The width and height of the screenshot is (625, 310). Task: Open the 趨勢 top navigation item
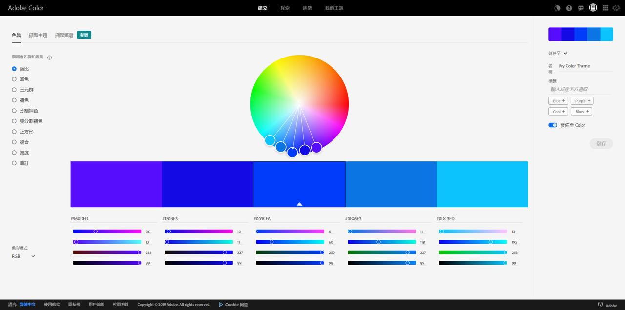(x=307, y=8)
